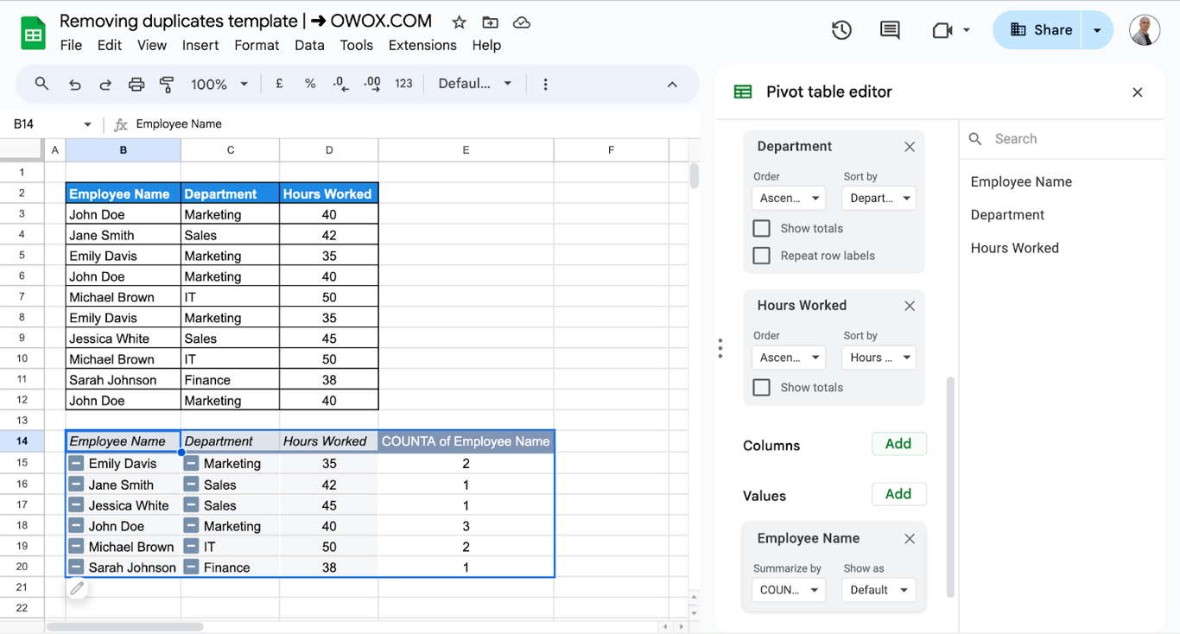Star the spreadsheet document
This screenshot has width=1180, height=634.
tap(459, 22)
